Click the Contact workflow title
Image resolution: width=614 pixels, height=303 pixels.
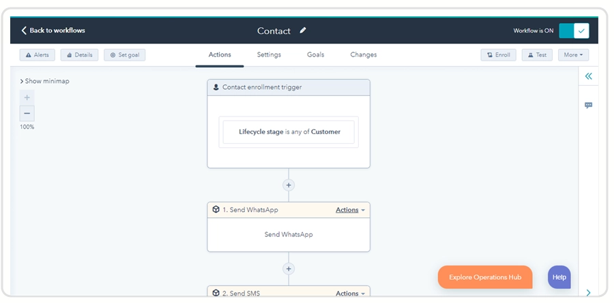[274, 31]
